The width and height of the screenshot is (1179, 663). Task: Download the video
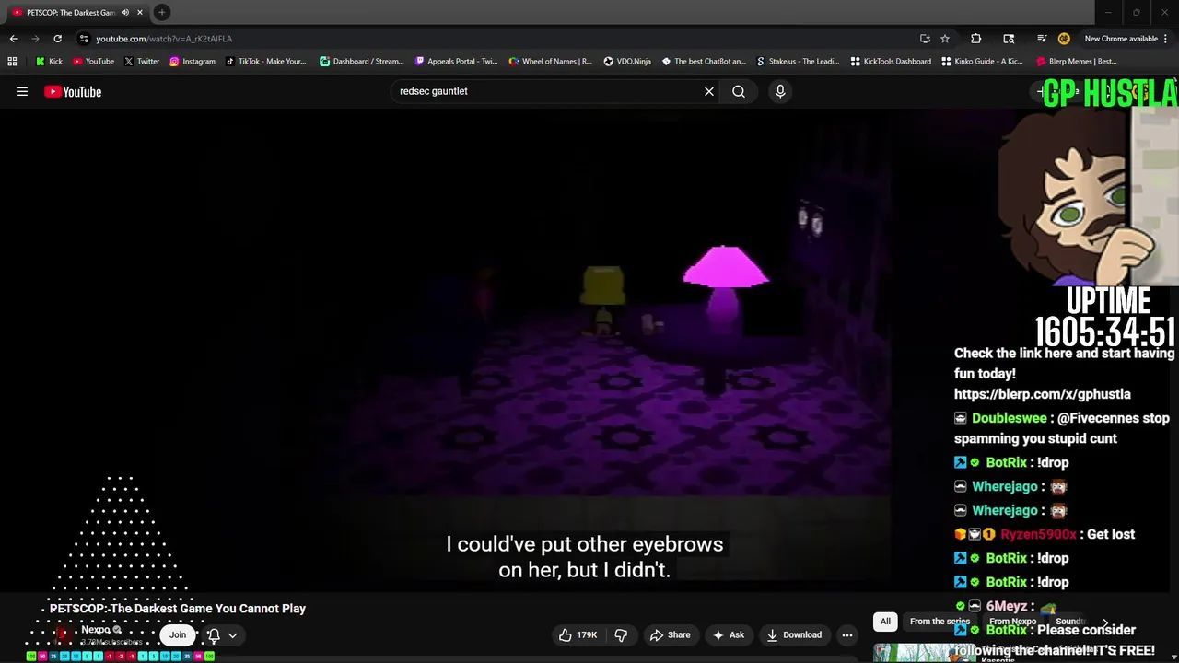tap(794, 634)
